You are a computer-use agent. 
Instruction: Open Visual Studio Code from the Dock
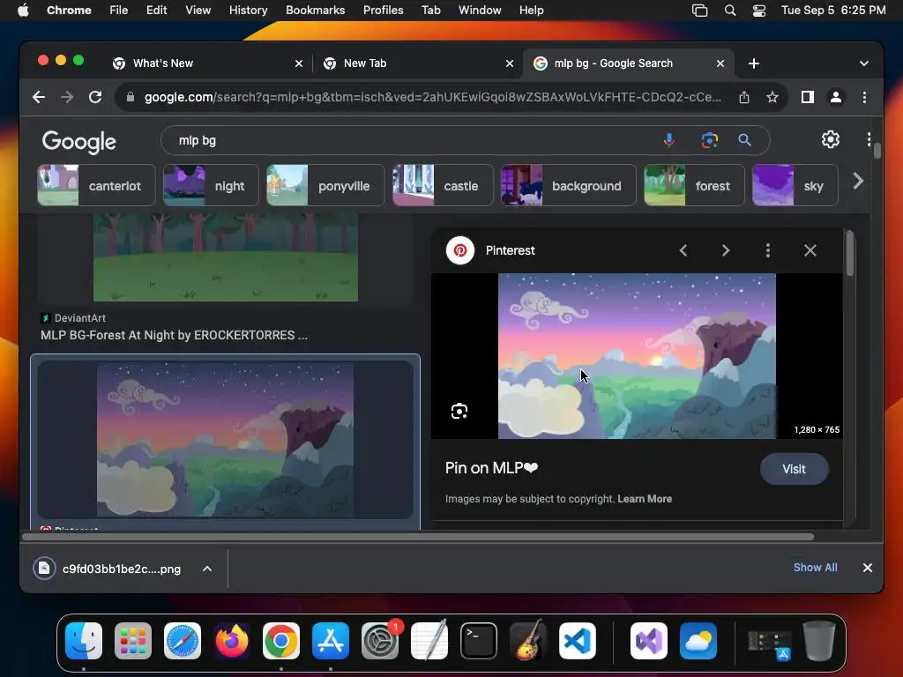coord(578,641)
